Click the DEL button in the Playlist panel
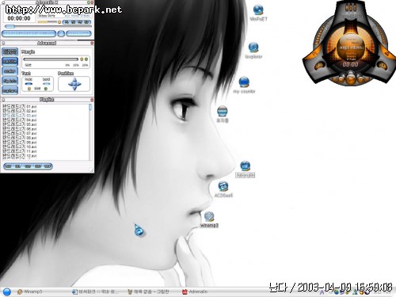This screenshot has height=297, width=396. click(17, 166)
